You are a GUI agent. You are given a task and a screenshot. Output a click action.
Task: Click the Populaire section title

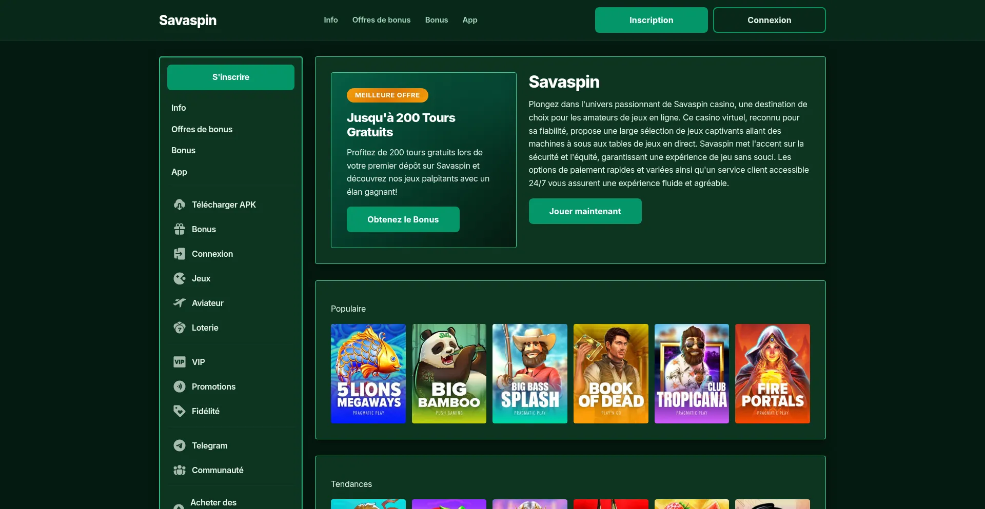coord(348,309)
